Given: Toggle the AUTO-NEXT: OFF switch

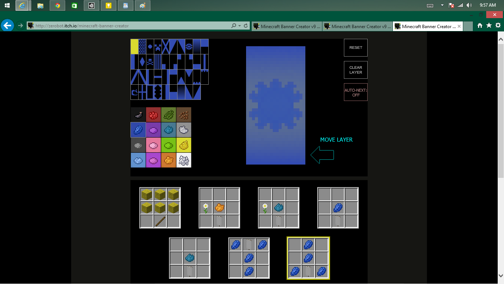Looking at the screenshot, I should 356,92.
